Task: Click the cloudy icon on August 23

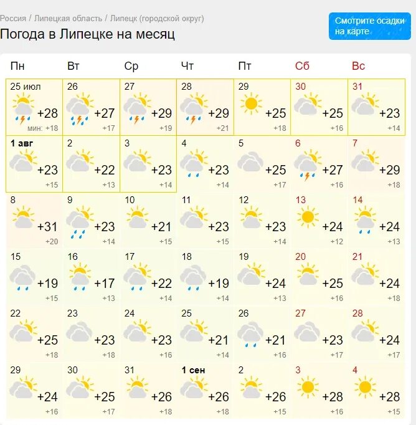Action: pos(79,332)
